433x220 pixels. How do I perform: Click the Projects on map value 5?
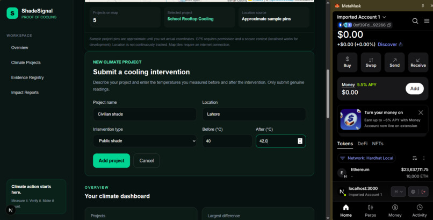tap(95, 20)
